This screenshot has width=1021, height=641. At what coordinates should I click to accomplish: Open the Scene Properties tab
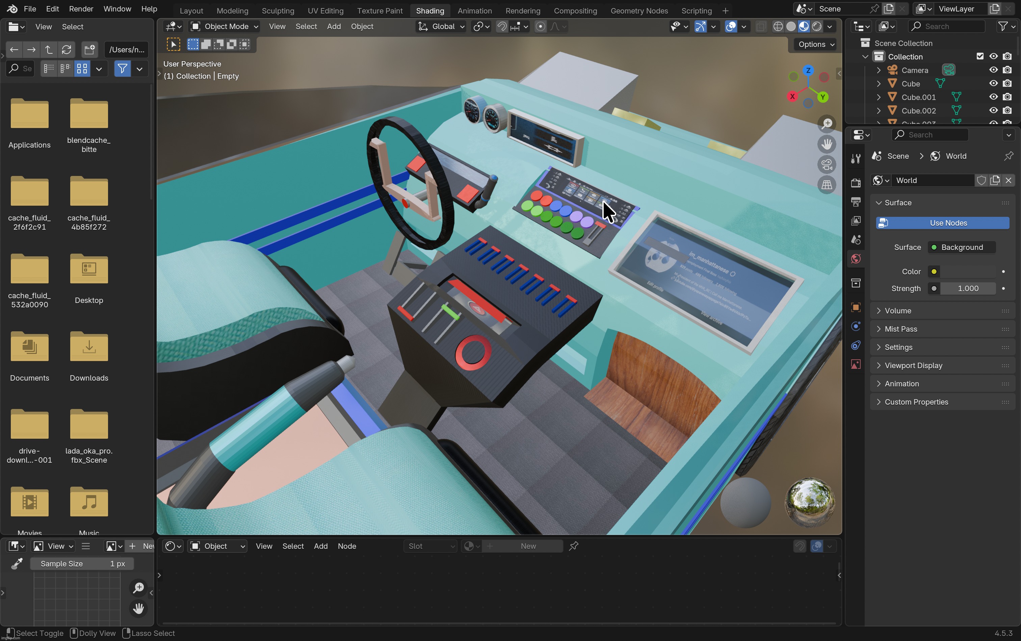point(855,239)
